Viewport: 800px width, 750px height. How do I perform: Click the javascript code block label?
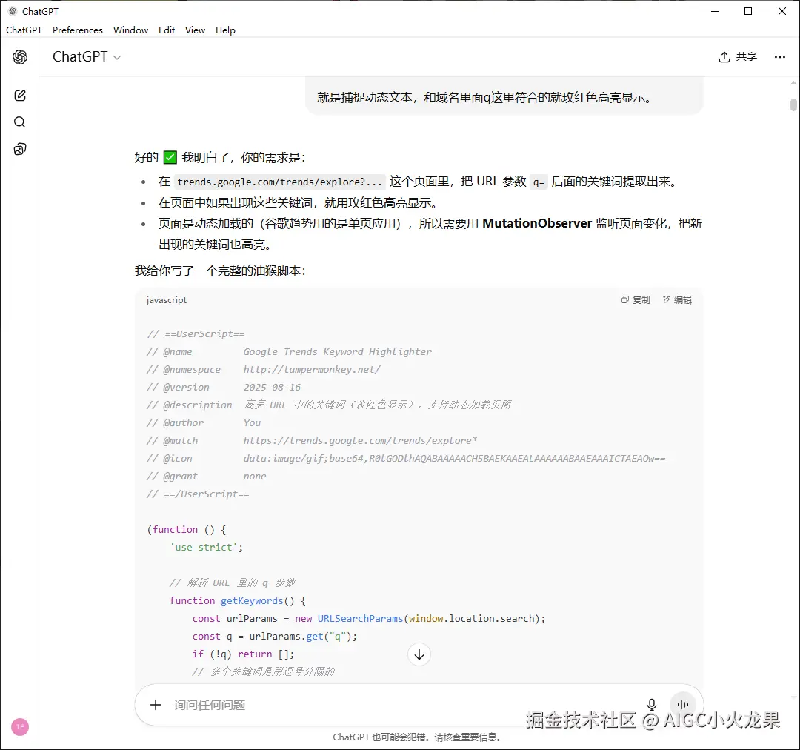[x=167, y=299]
